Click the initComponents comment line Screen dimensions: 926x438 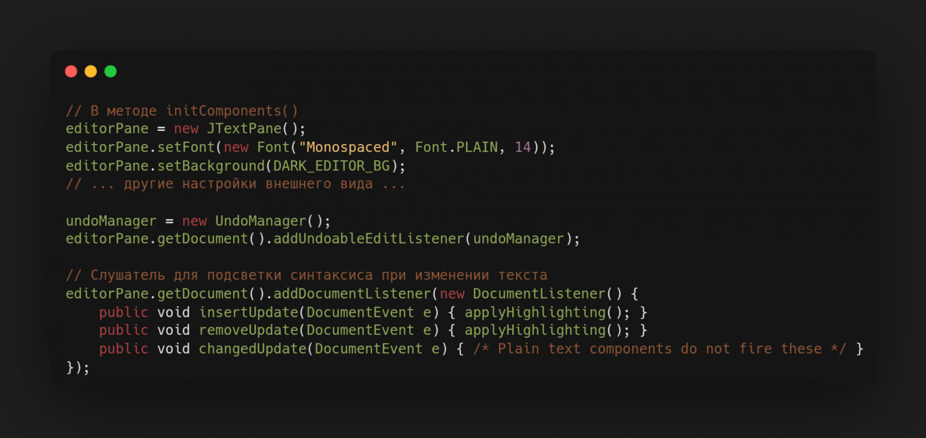tap(181, 110)
